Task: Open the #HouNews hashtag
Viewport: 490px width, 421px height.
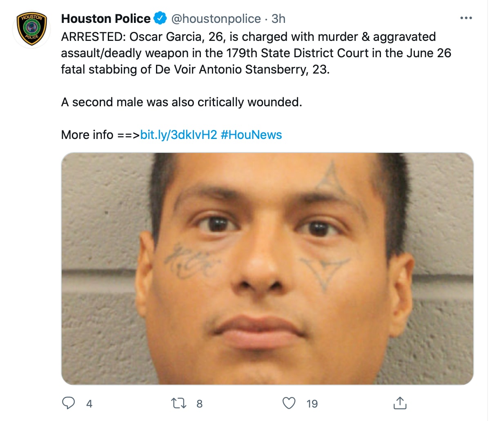Action: click(251, 135)
